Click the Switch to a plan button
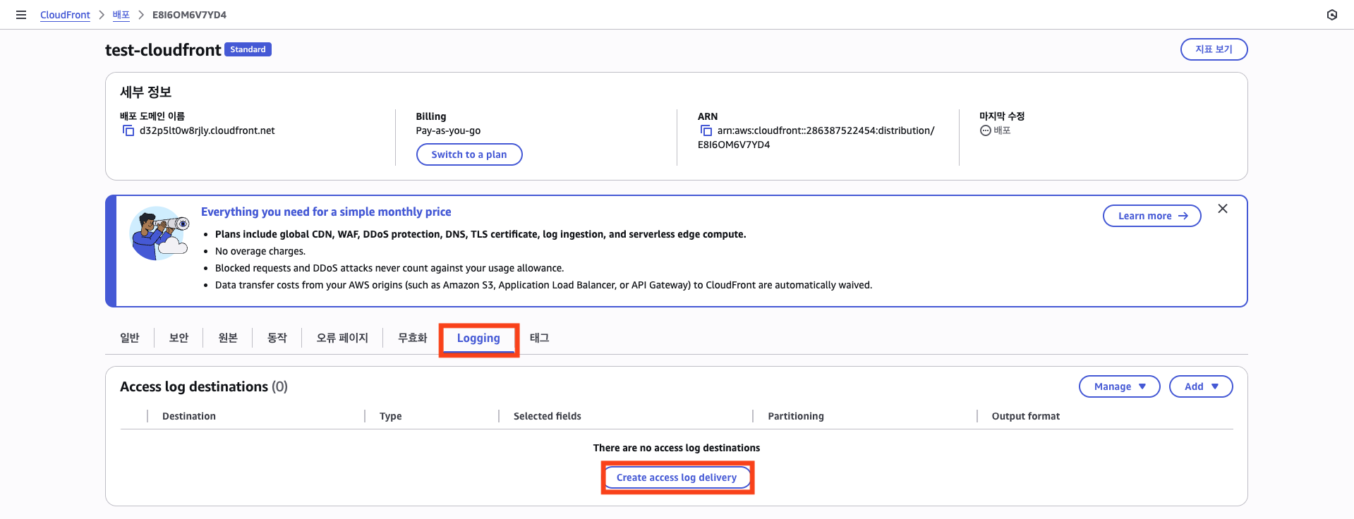 click(469, 154)
